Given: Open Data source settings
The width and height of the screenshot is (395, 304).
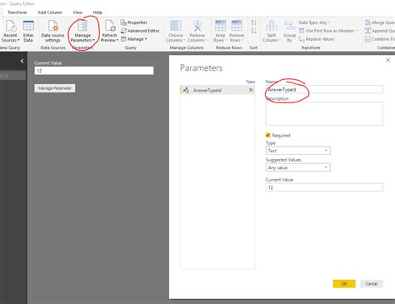Looking at the screenshot, I should [52, 31].
